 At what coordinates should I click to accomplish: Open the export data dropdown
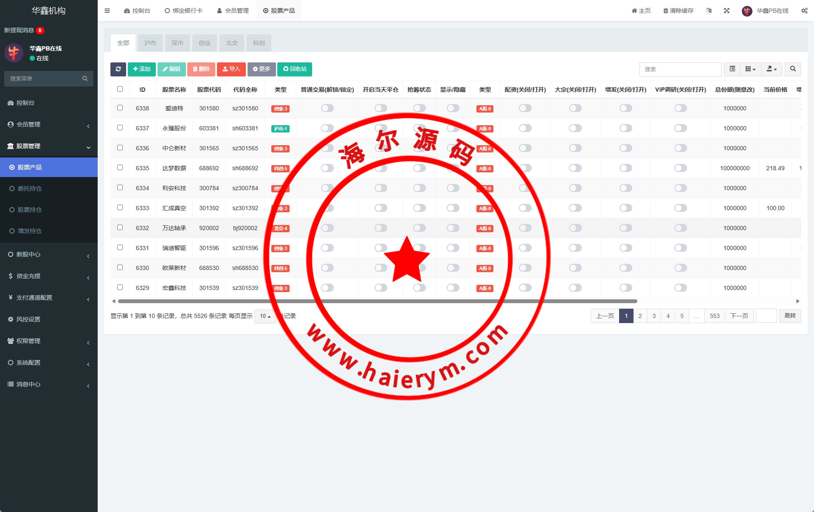(x=772, y=69)
